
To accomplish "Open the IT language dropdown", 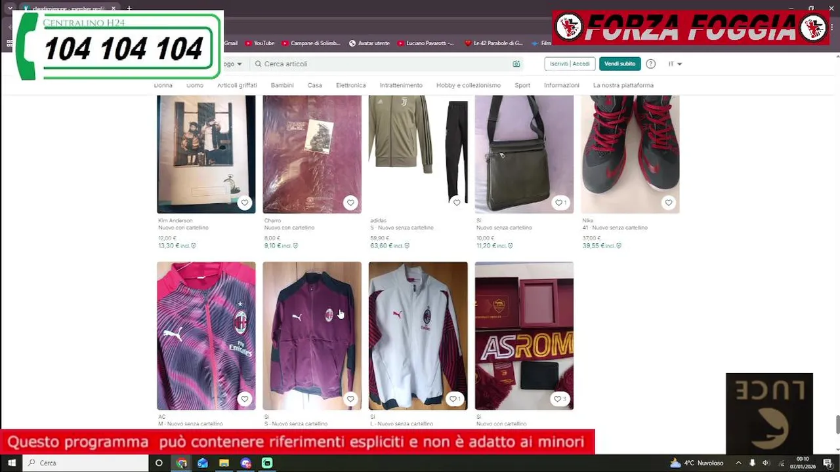I will pos(675,64).
